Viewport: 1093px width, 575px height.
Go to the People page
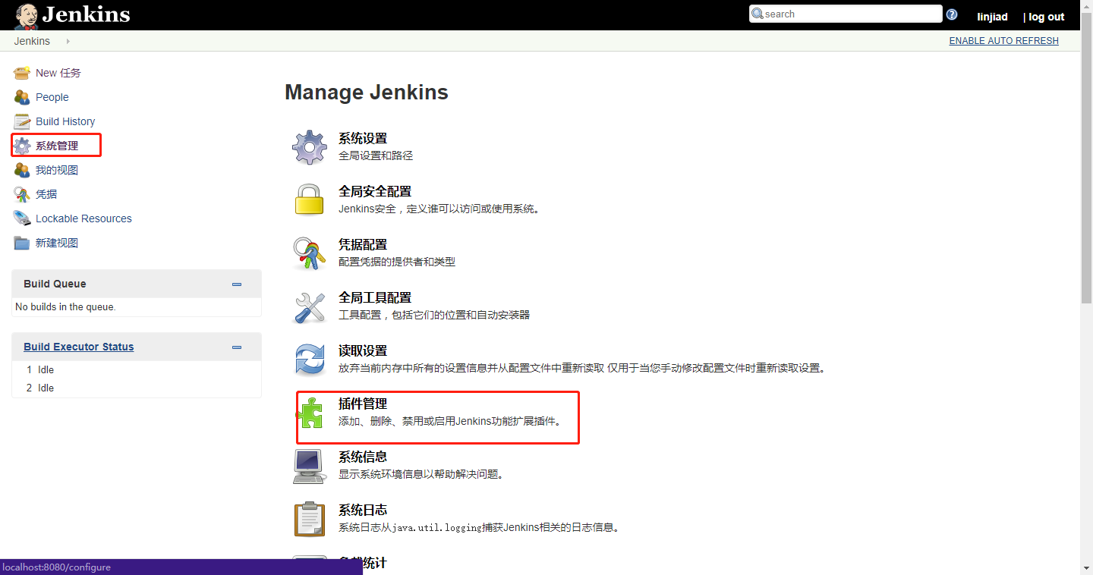(x=52, y=97)
